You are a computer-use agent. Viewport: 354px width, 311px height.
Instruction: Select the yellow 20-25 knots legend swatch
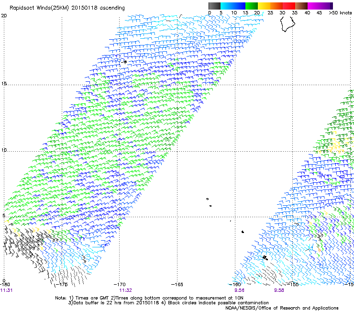(x=264, y=6)
